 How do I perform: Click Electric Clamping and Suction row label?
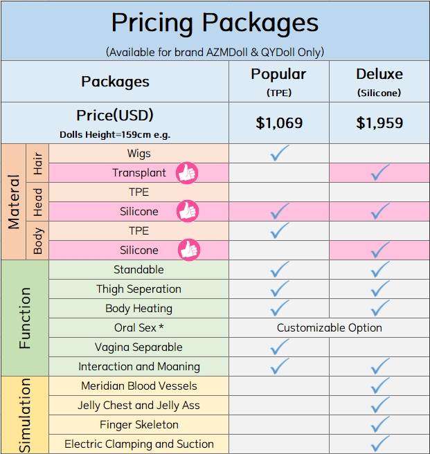139,444
